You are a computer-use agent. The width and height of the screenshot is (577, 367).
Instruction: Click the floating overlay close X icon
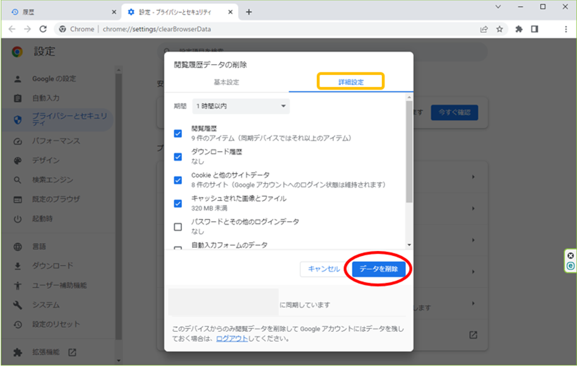click(x=571, y=255)
